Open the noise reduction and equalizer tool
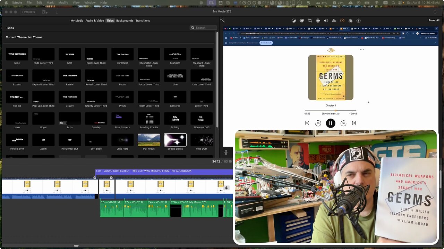Image resolution: width=444 pixels, height=249 pixels. point(334,20)
